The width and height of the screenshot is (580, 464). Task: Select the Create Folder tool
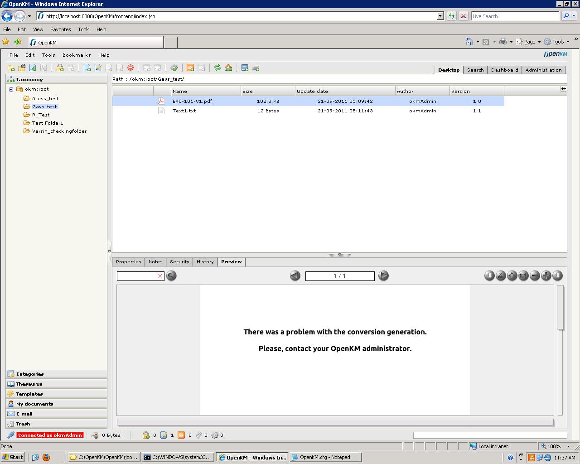tap(11, 68)
